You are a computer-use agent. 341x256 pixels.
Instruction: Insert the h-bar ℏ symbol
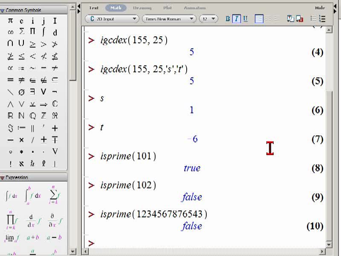pos(32,163)
